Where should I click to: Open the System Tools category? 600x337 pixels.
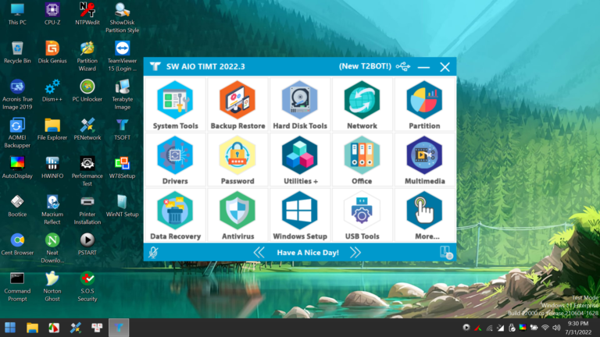175,105
